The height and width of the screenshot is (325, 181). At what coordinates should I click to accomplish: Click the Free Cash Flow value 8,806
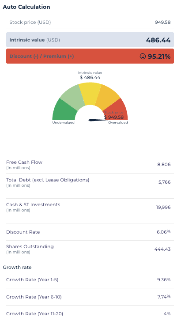click(164, 165)
